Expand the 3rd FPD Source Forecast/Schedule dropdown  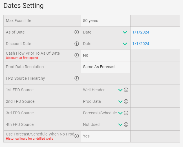click(x=120, y=113)
